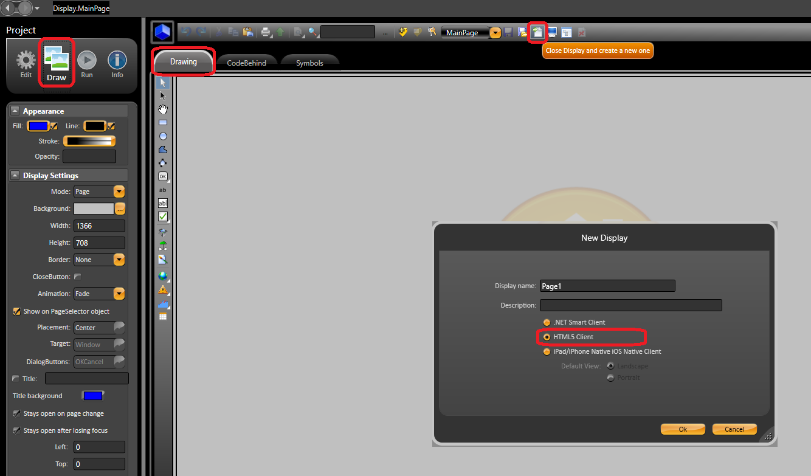Open the Run project section

click(87, 64)
